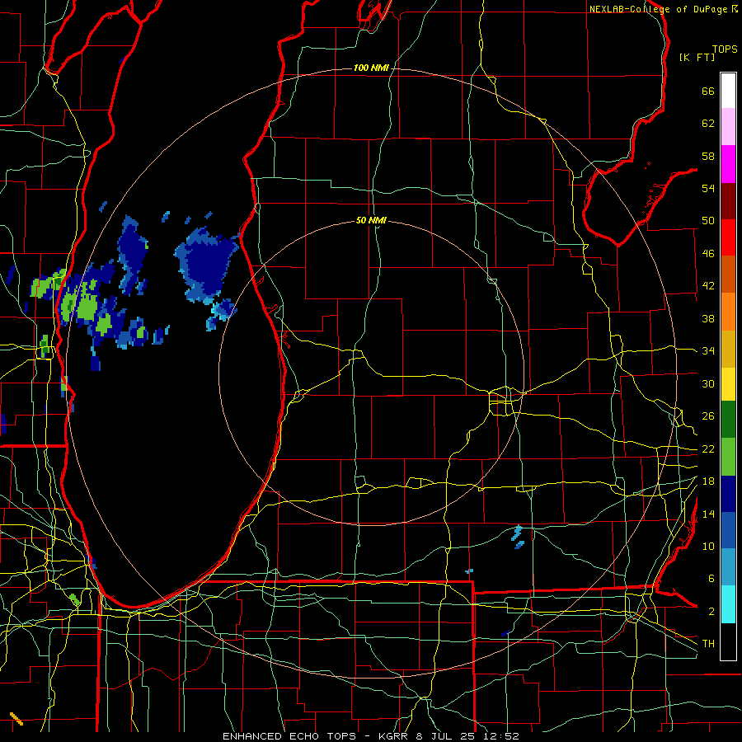Screen dimensions: 742x742
Task: Click the legend value 10
Action: (x=708, y=547)
